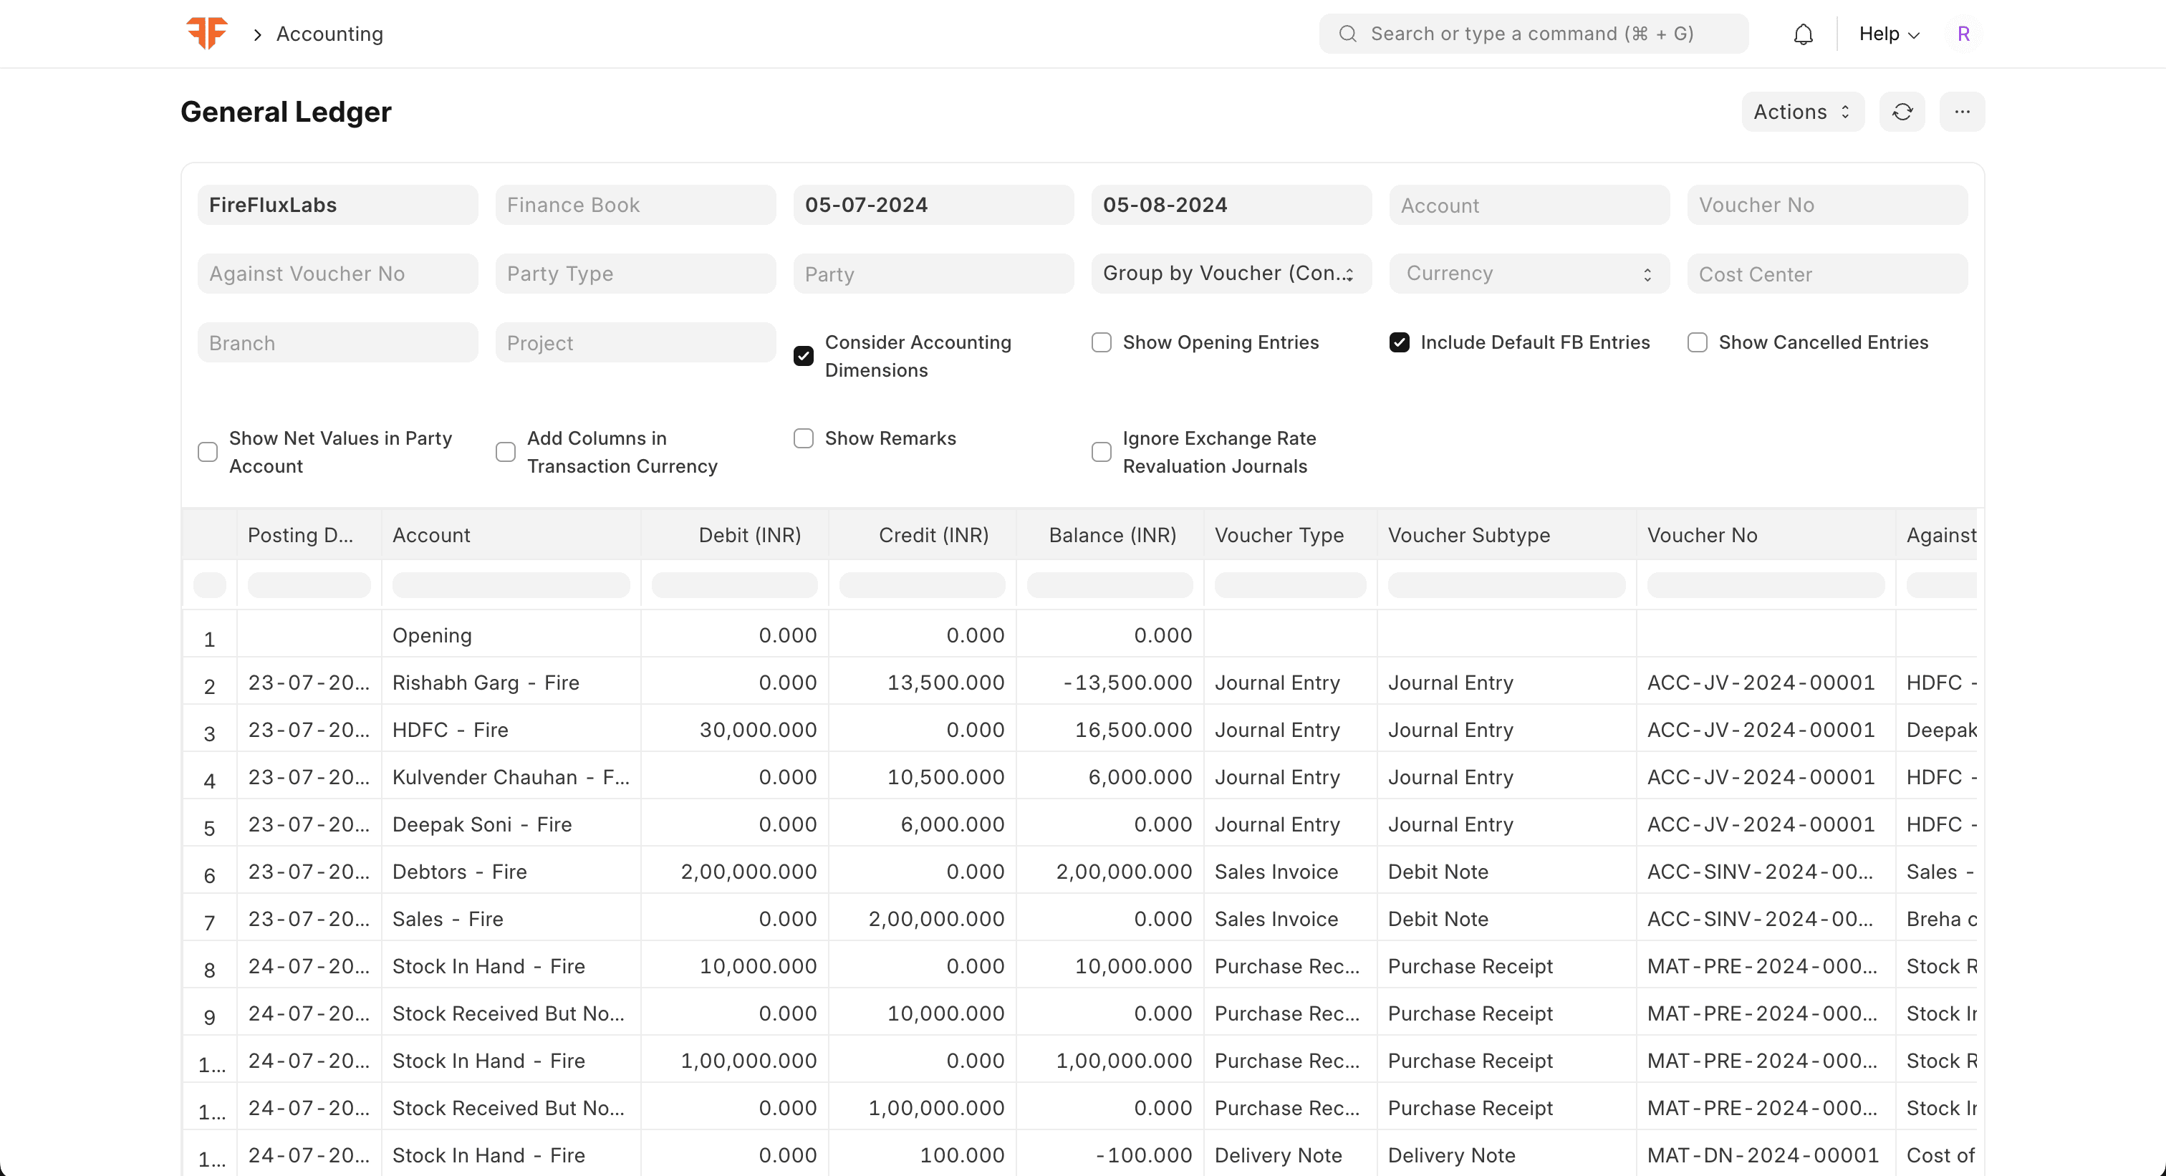This screenshot has width=2166, height=1176.
Task: Click the breadcrumb chevron before Accounting
Action: pyautogui.click(x=257, y=34)
